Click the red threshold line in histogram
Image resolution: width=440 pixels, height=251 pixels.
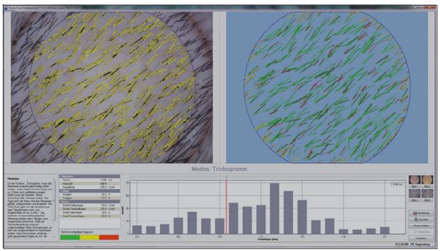(x=226, y=207)
